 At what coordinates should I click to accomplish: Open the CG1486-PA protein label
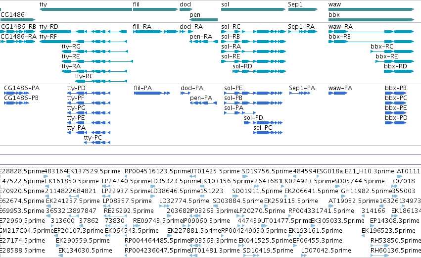click(x=22, y=88)
